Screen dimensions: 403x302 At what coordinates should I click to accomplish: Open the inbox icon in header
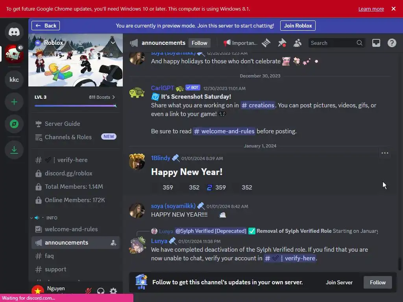pyautogui.click(x=376, y=43)
